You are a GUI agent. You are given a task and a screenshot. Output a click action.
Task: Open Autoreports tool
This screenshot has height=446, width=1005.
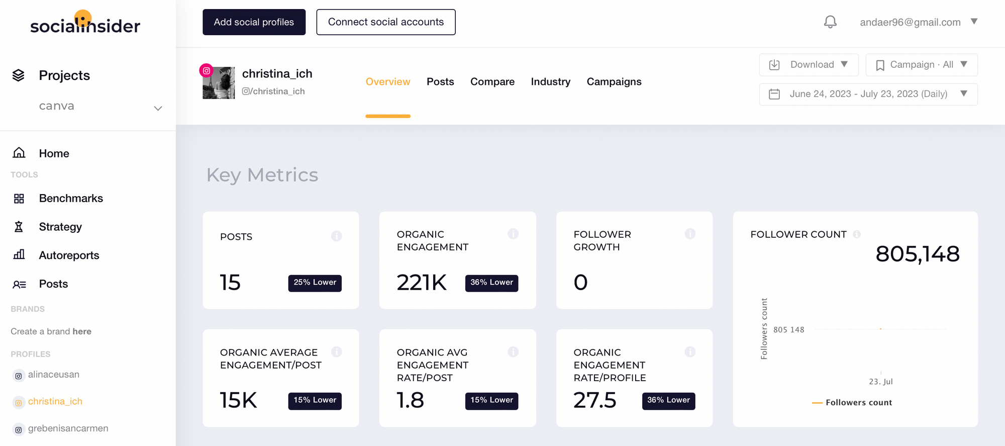point(69,255)
